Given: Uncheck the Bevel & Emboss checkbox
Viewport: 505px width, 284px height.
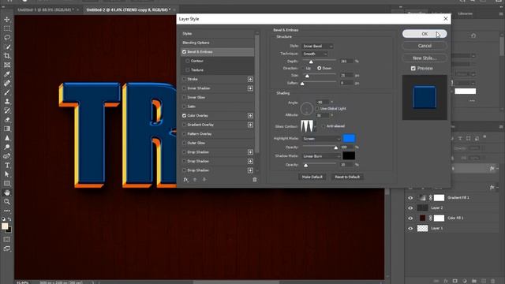Looking at the screenshot, I should tap(184, 52).
